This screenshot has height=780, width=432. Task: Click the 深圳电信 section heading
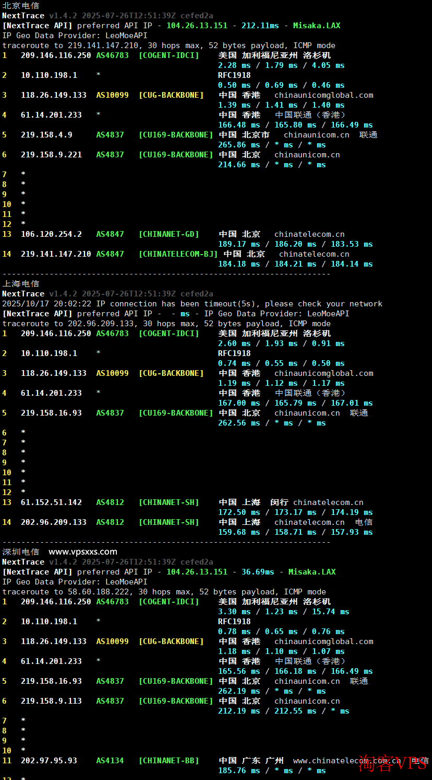[x=20, y=552]
